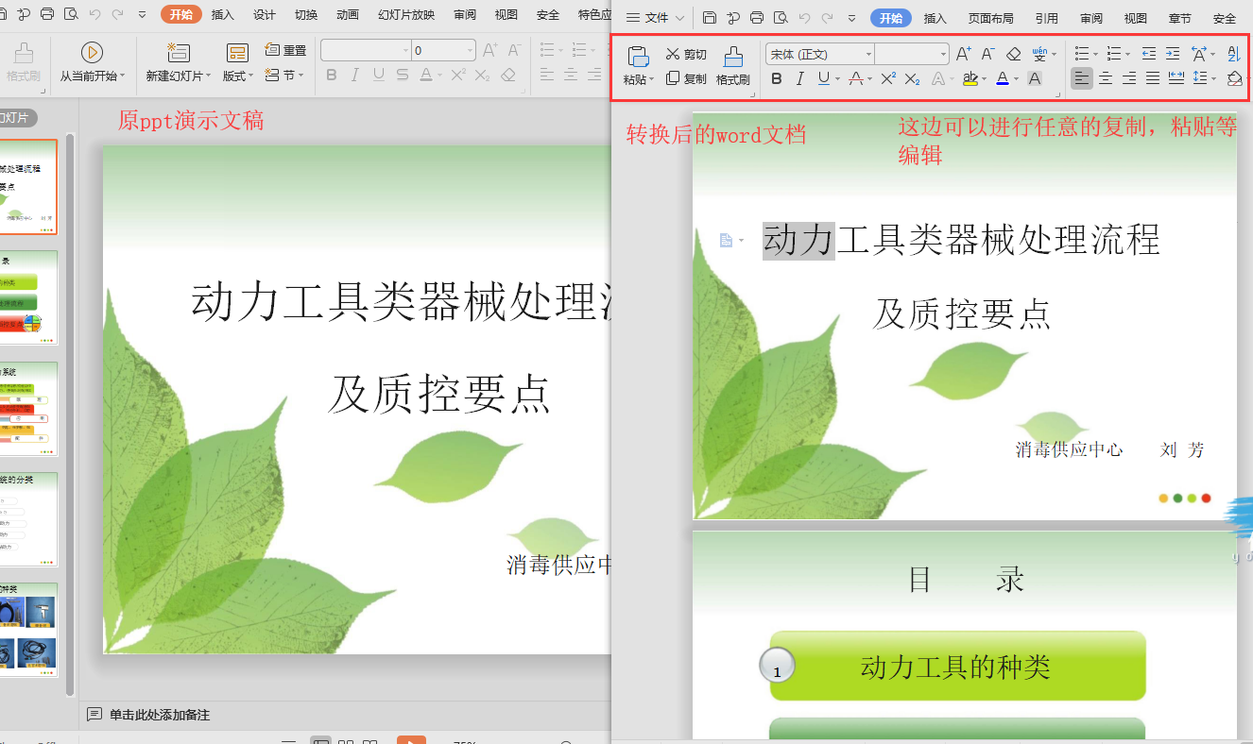Switch to 章节 tab in Word
Image resolution: width=1253 pixels, height=744 pixels.
pos(1179,18)
